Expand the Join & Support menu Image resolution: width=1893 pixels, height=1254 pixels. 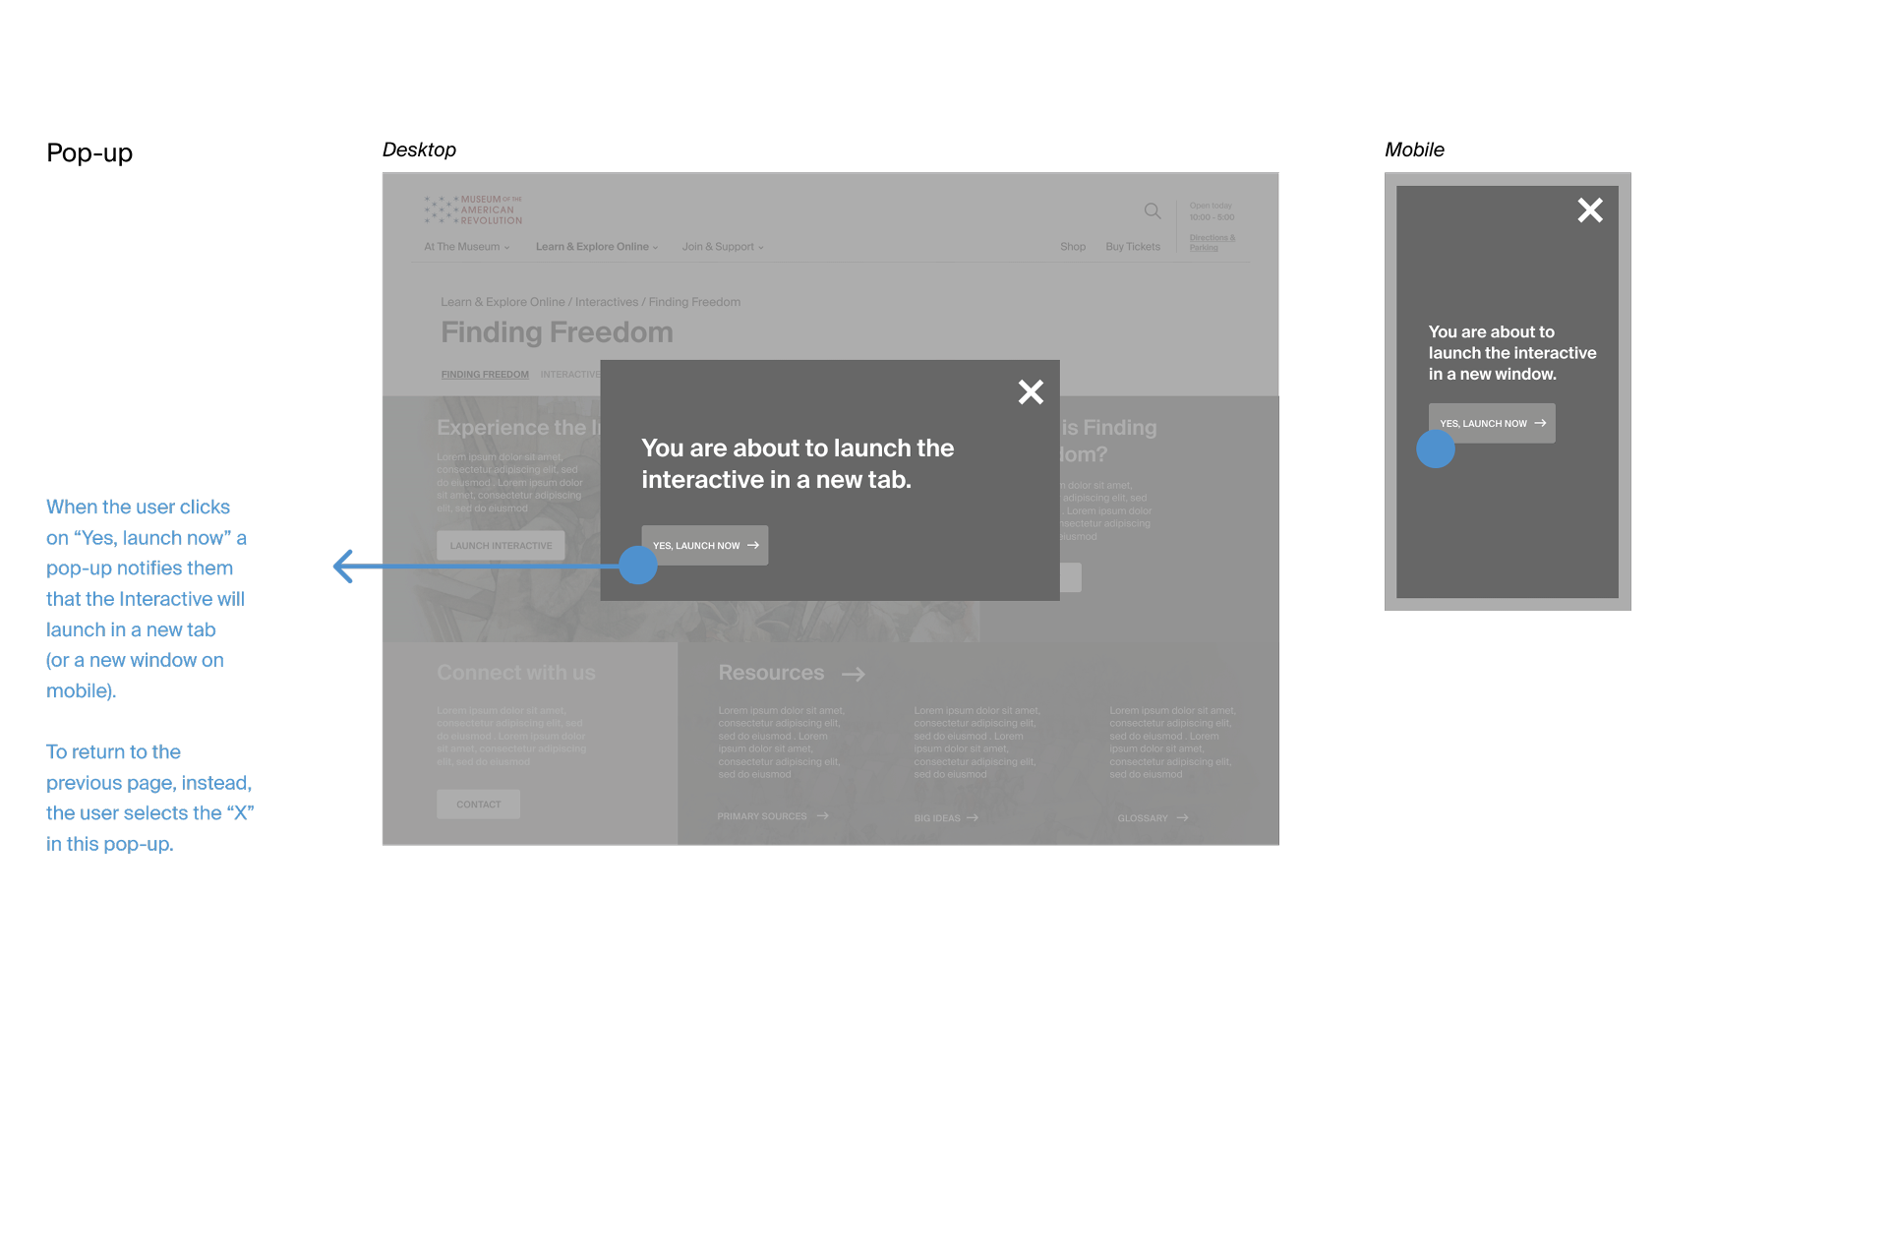click(723, 247)
